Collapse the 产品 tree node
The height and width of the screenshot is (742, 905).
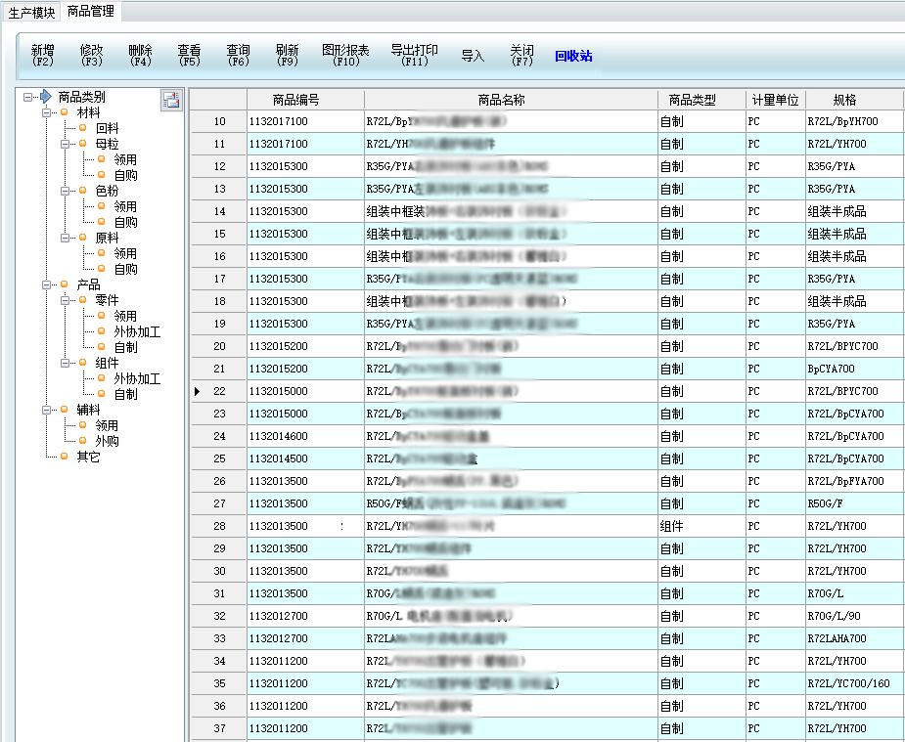point(47,284)
